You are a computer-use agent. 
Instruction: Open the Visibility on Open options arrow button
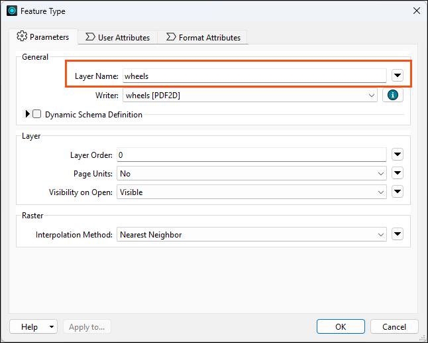coord(398,192)
